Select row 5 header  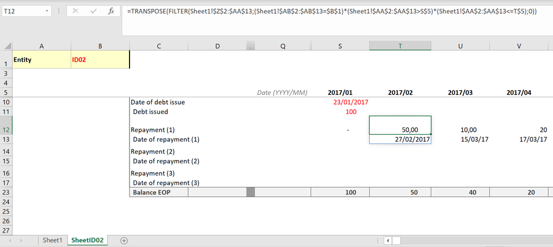(x=6, y=93)
